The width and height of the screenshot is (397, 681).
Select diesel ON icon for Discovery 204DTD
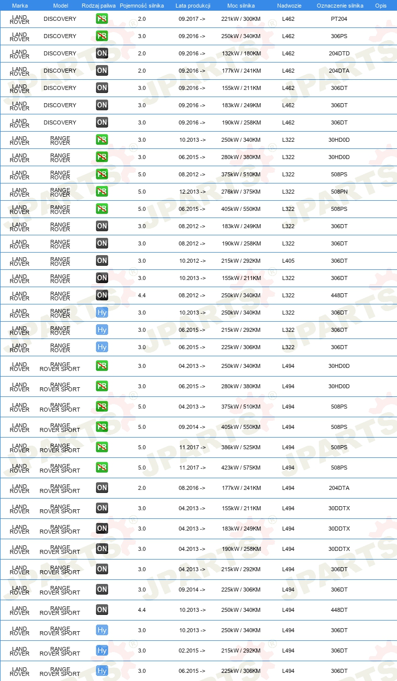point(102,53)
